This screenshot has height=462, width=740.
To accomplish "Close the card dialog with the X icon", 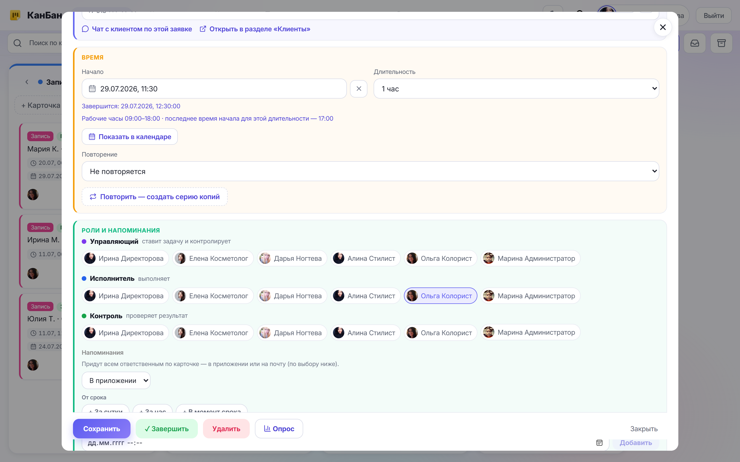I will point(663,27).
